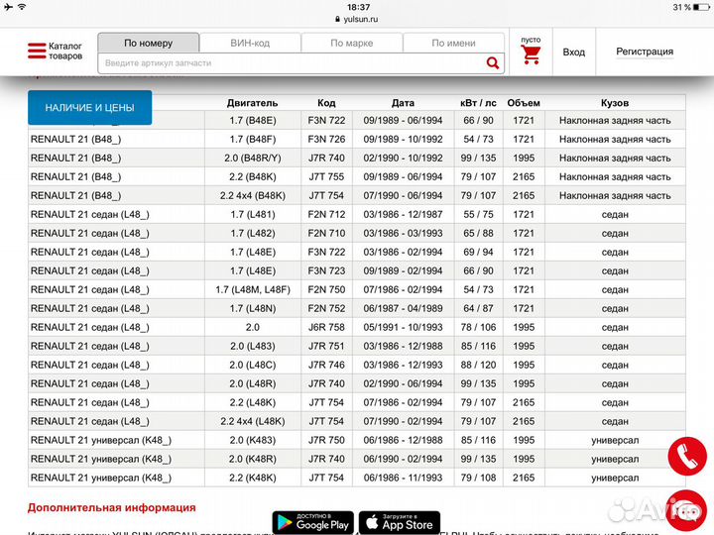Click the red search magnifier icon
Image resolution: width=714 pixels, height=535 pixels.
click(x=493, y=62)
